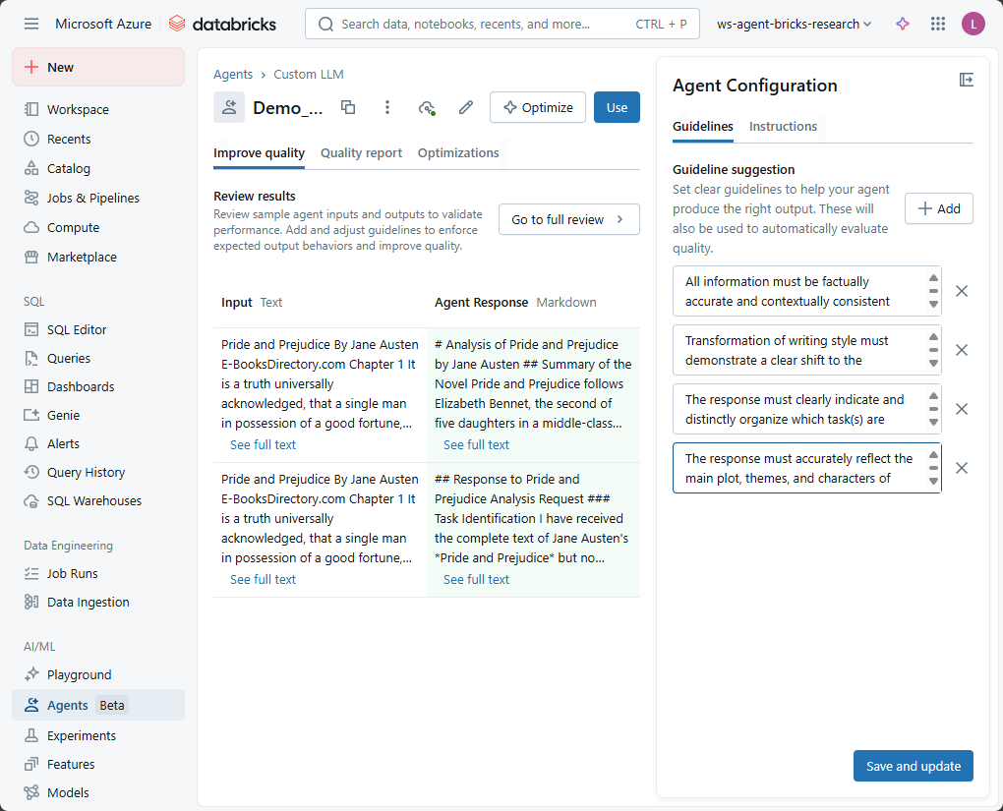This screenshot has height=811, width=1003.
Task: Click the Save and update button
Action: coord(913,766)
